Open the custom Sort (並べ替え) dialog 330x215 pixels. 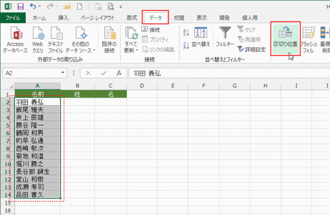click(201, 38)
